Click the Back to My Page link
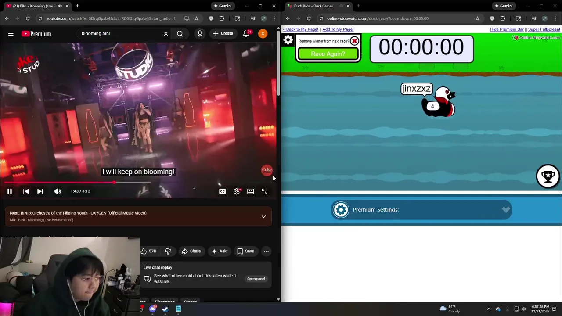The image size is (562, 316). coord(301,29)
